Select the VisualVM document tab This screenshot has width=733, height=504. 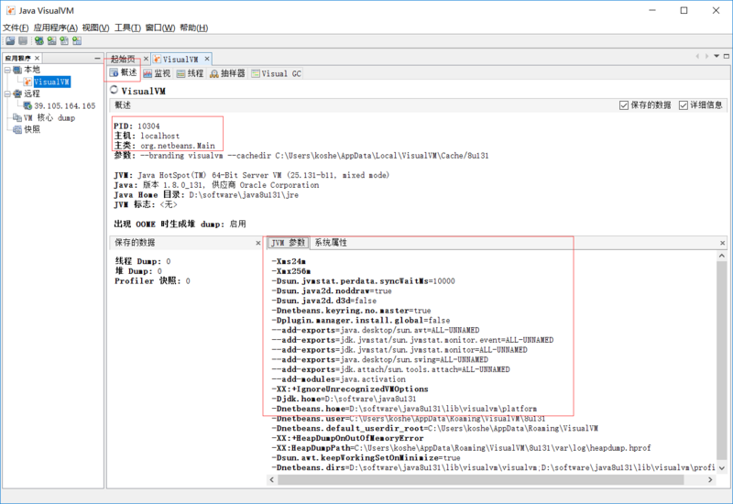tap(180, 59)
